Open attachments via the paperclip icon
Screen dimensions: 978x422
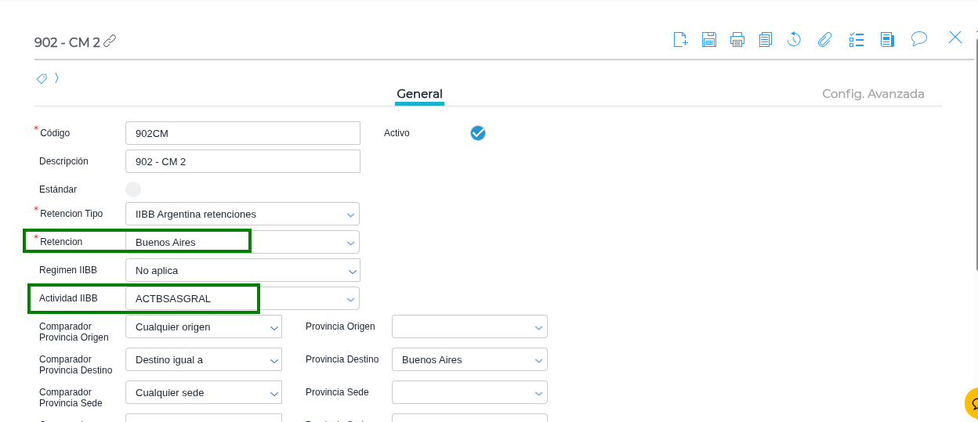click(x=824, y=39)
